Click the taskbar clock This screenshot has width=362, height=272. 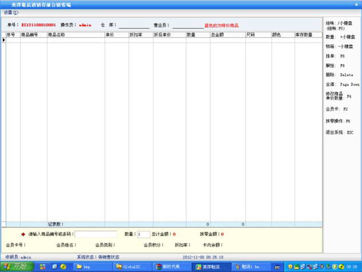(352, 267)
